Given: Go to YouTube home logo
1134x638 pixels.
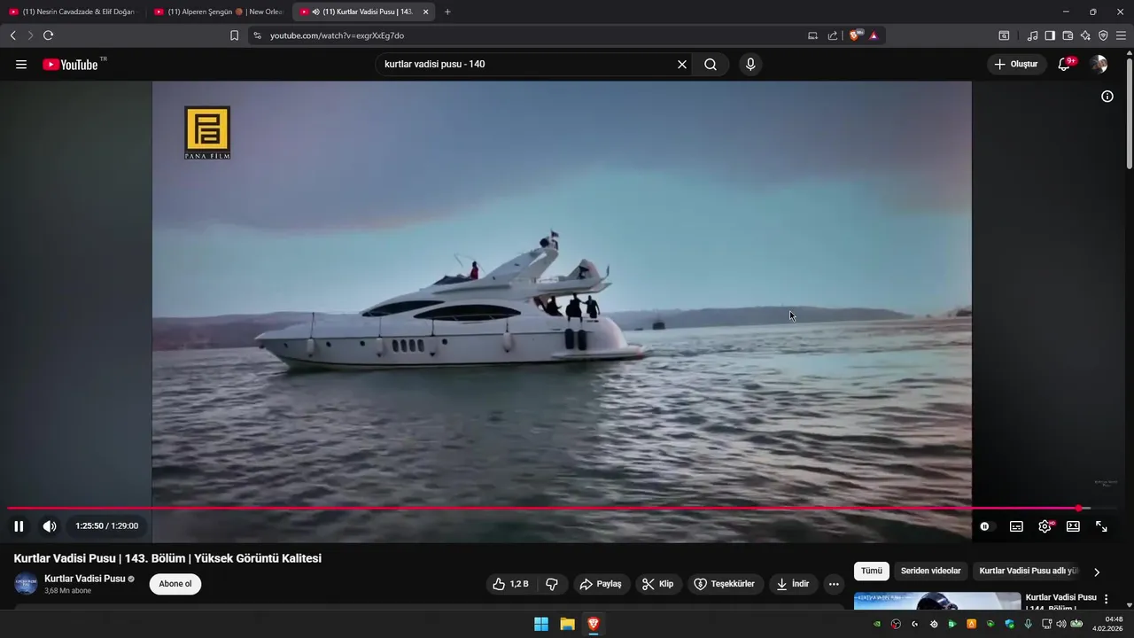Looking at the screenshot, I should pos(70,65).
